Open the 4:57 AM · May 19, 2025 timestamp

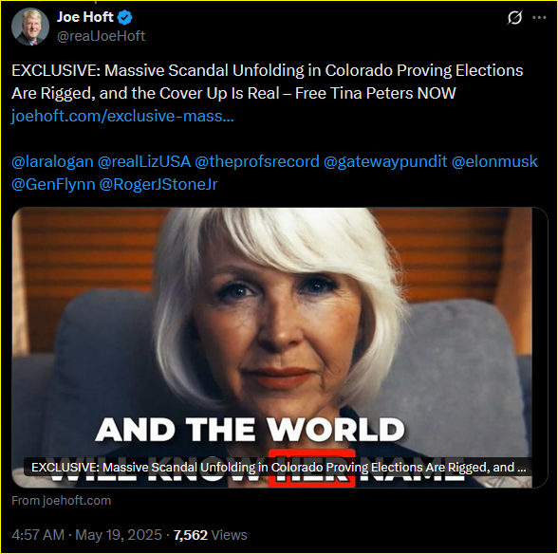86,535
